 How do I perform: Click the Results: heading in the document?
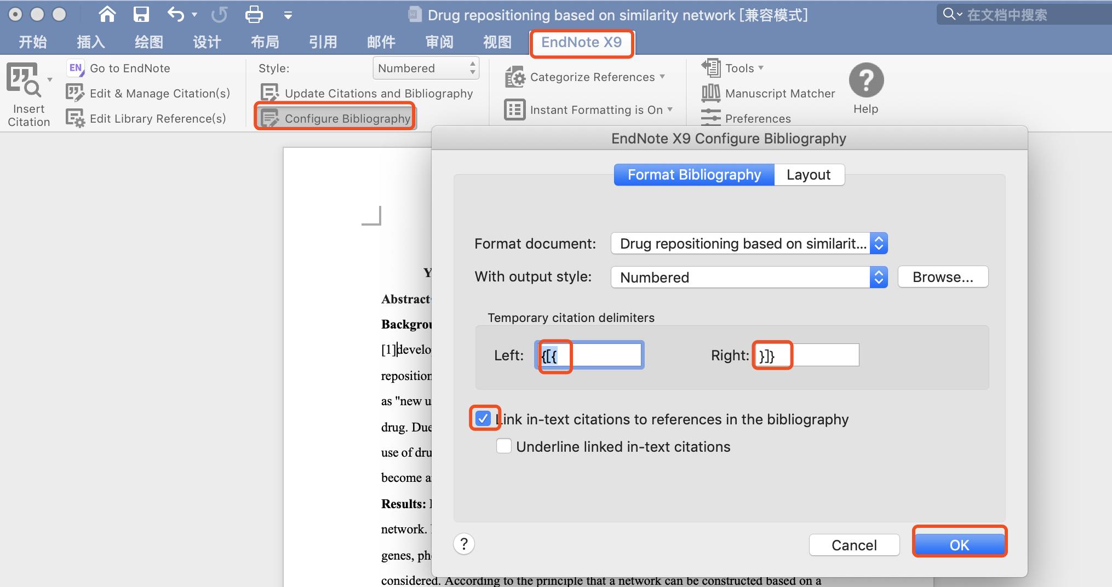[404, 504]
